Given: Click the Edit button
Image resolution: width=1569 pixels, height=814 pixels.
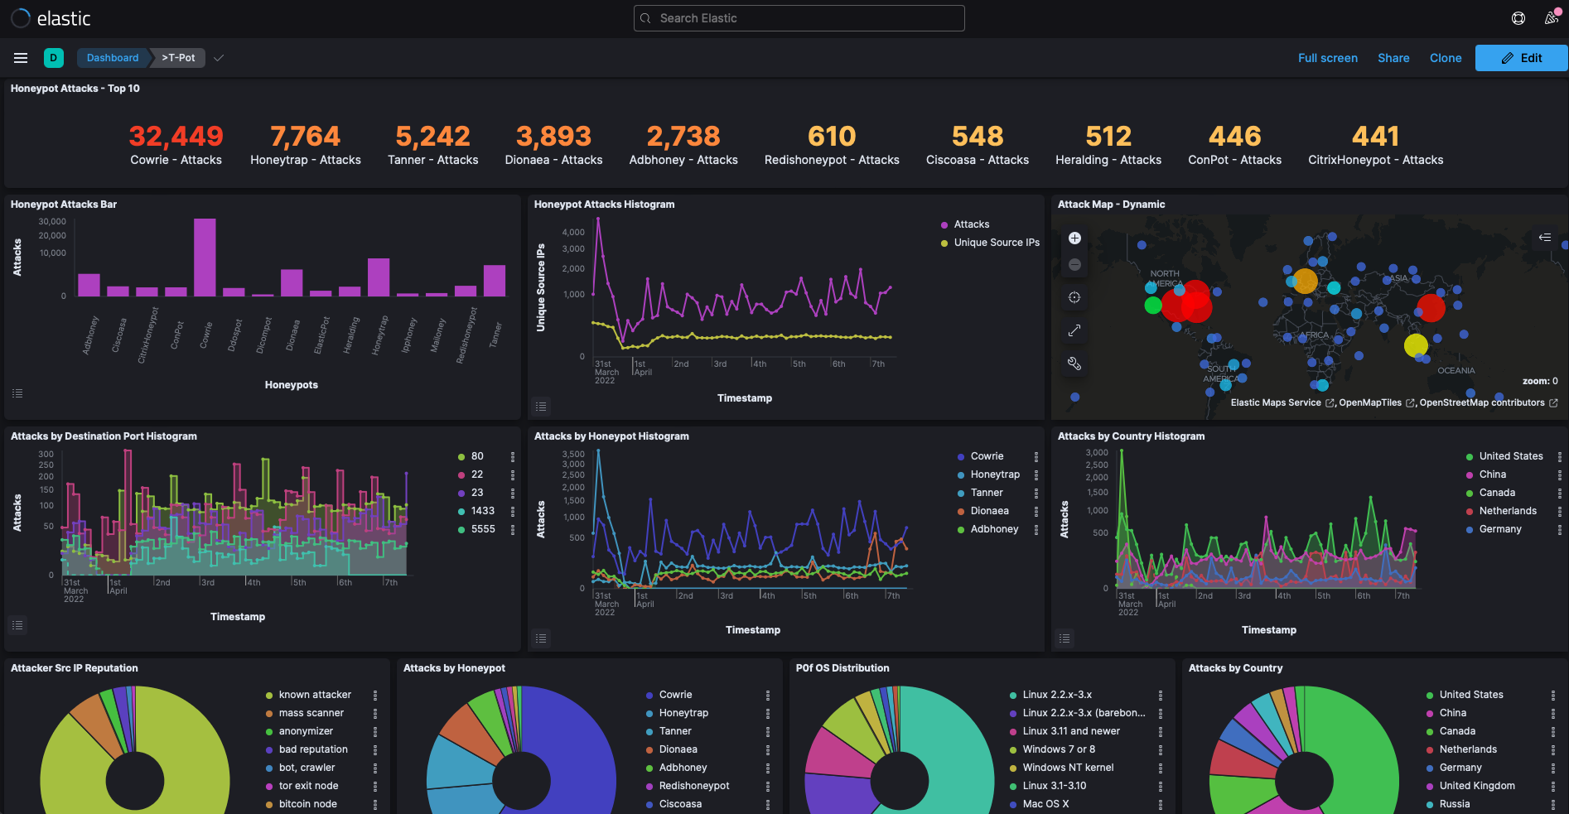Looking at the screenshot, I should [x=1521, y=58].
